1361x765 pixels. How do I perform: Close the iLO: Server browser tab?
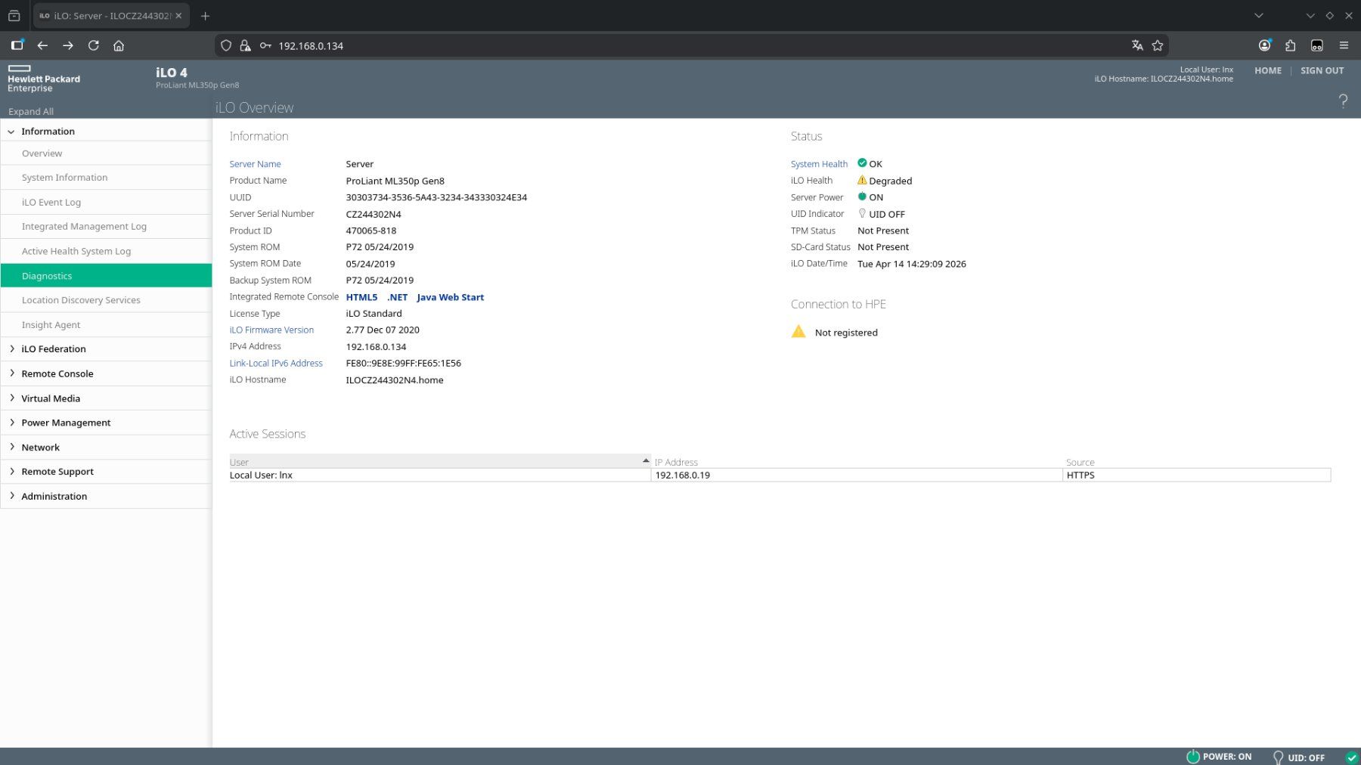[x=178, y=16]
